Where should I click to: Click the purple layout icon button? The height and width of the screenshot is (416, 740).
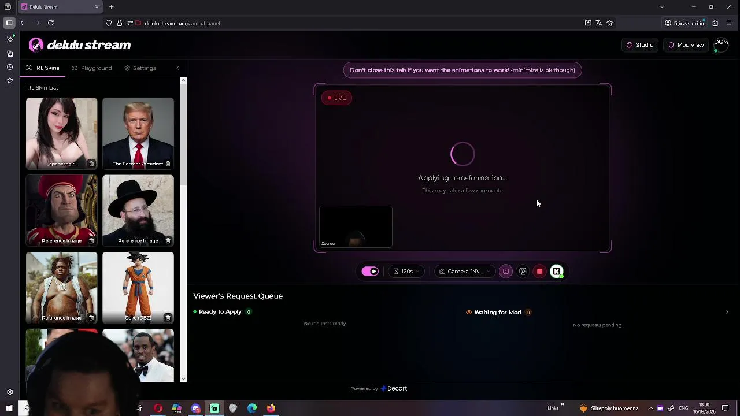506,272
